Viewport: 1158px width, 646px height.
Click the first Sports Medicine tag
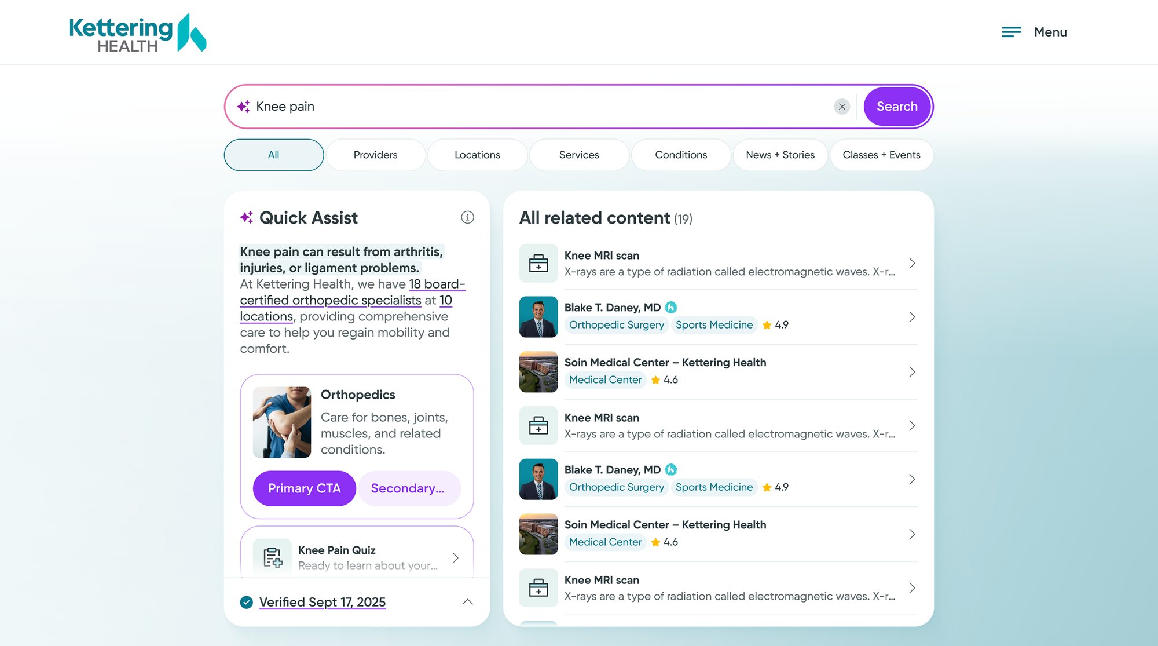pyautogui.click(x=714, y=325)
